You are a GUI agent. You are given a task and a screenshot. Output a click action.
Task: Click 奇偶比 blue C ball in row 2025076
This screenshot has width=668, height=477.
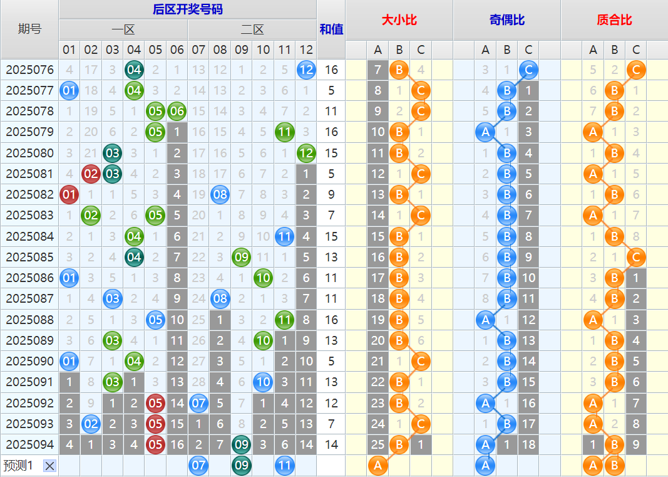pyautogui.click(x=528, y=70)
